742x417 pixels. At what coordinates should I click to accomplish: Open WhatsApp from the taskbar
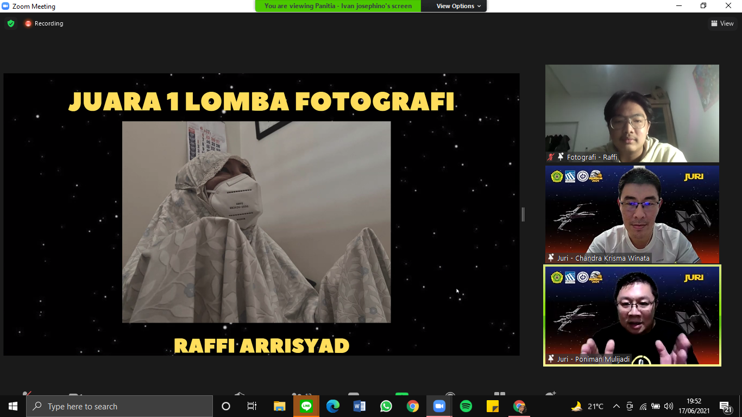pos(386,406)
